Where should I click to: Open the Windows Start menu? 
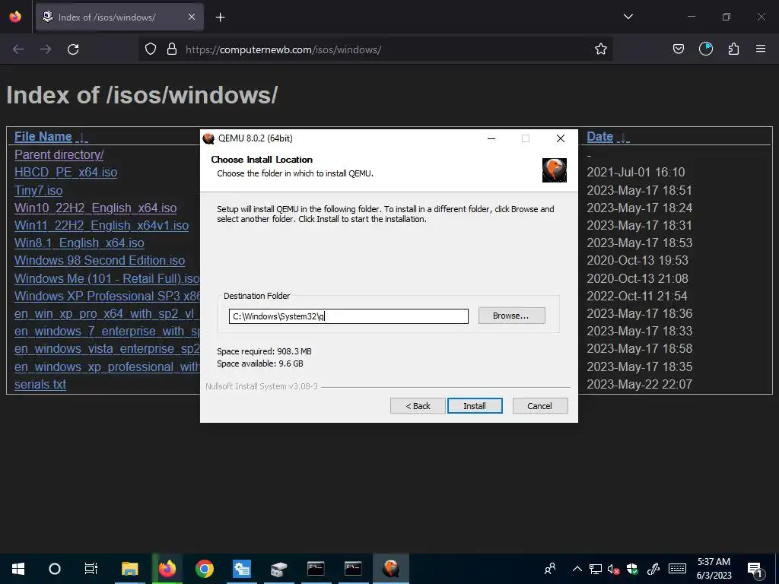[18, 569]
